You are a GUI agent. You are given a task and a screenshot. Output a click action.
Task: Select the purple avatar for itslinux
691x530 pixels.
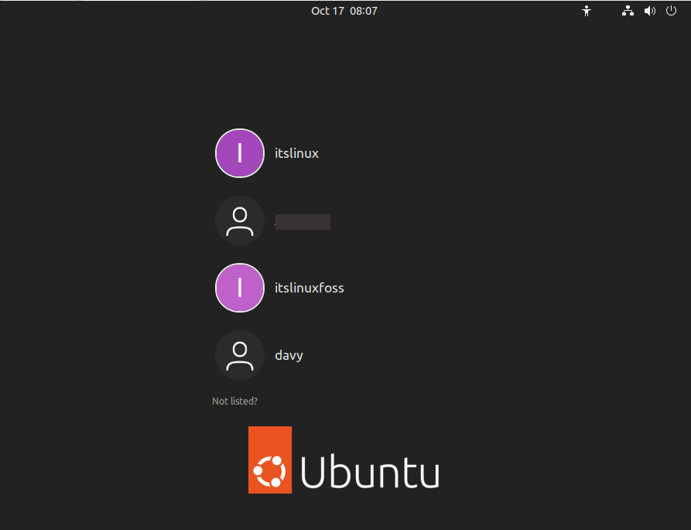240,153
